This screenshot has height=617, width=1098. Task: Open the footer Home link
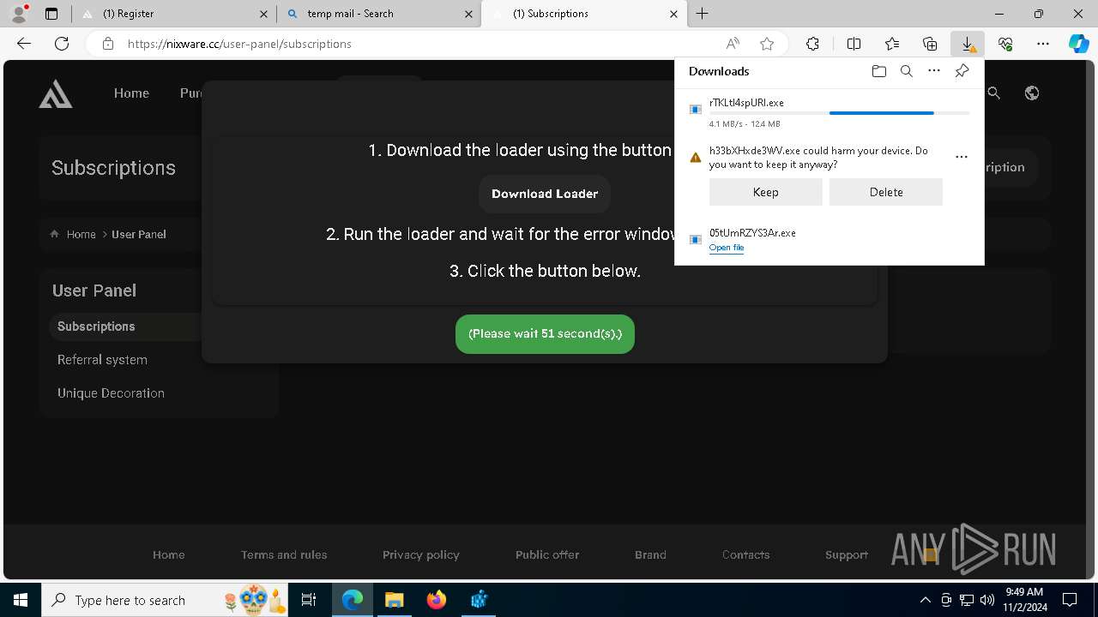(x=169, y=554)
